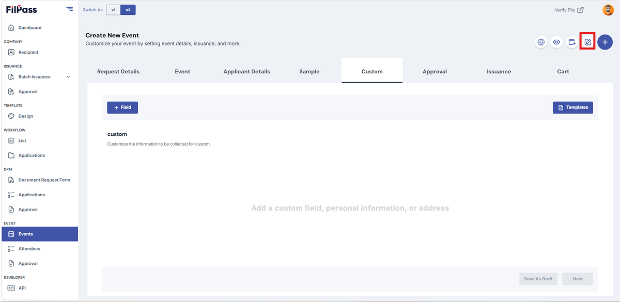Click the 'custom' section heading
The height and width of the screenshot is (302, 620).
pyautogui.click(x=117, y=134)
